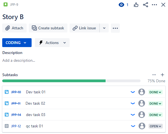Open OPEN status dropdown for qc task 01

(156, 126)
